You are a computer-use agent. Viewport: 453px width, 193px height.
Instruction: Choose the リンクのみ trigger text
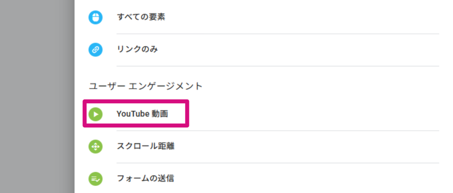coord(137,49)
